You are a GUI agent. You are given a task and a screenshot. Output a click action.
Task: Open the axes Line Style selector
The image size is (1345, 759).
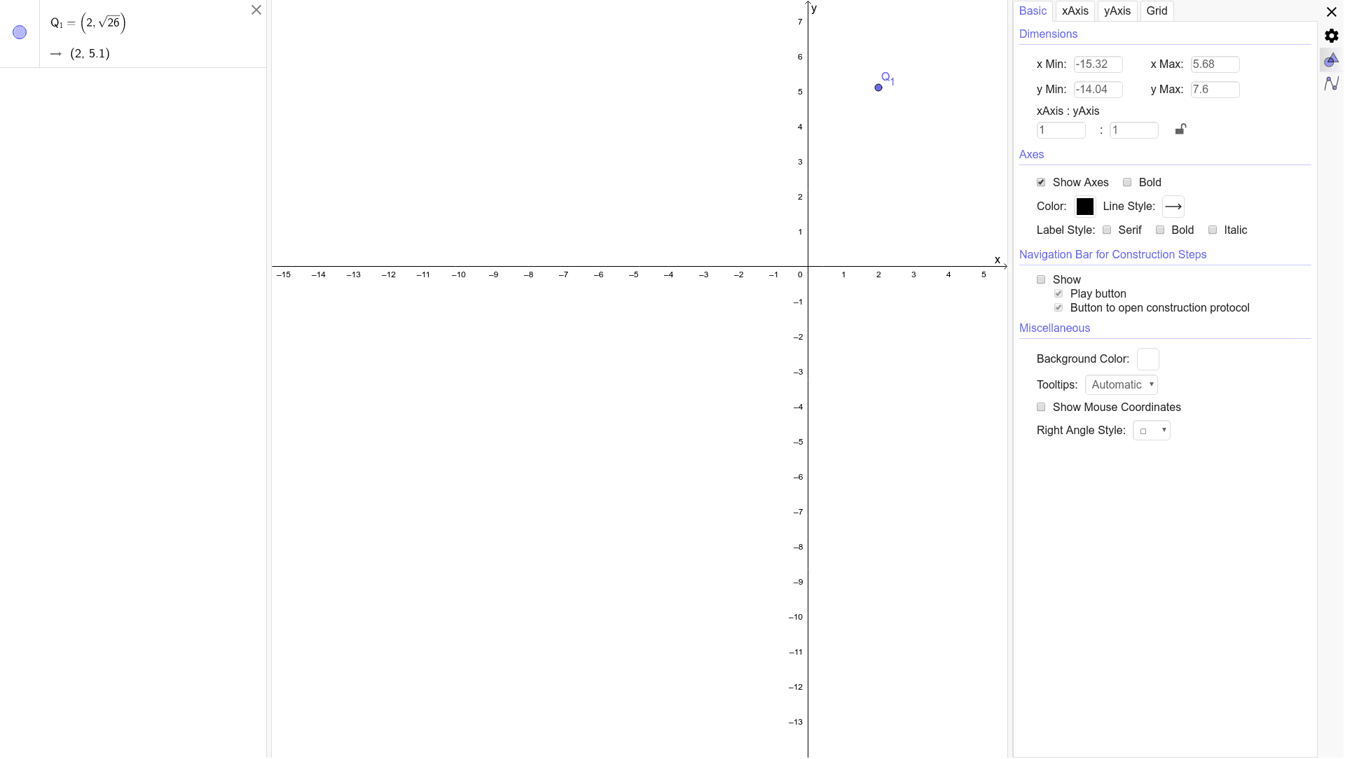[1173, 207]
